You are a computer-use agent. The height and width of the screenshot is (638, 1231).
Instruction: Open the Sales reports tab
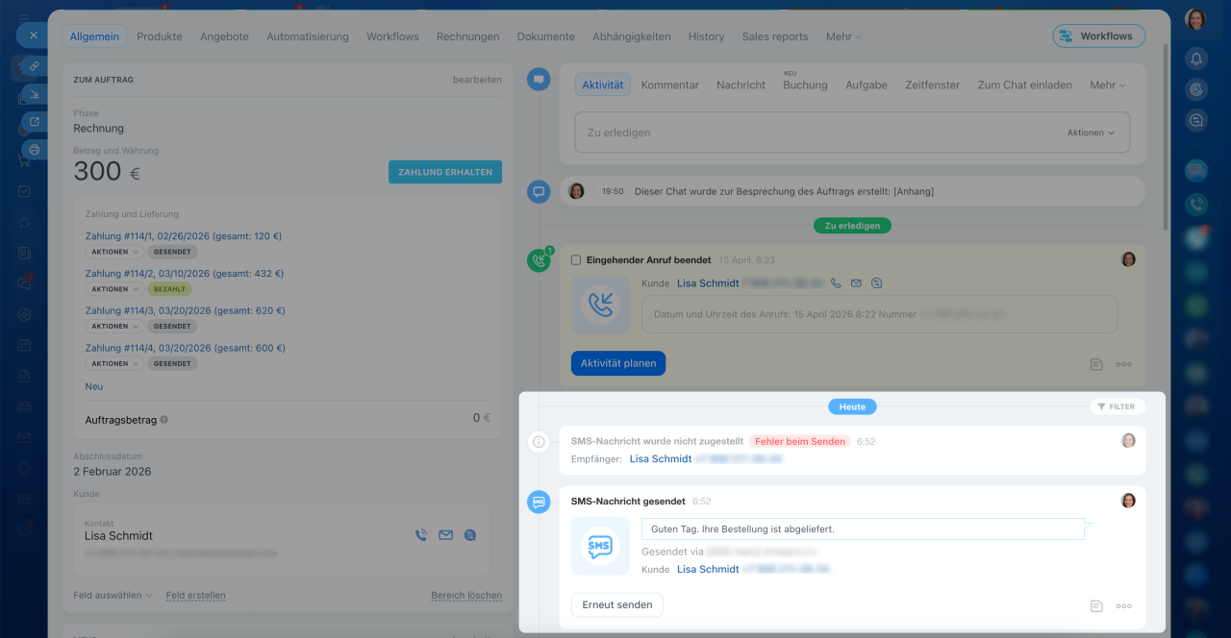(775, 37)
